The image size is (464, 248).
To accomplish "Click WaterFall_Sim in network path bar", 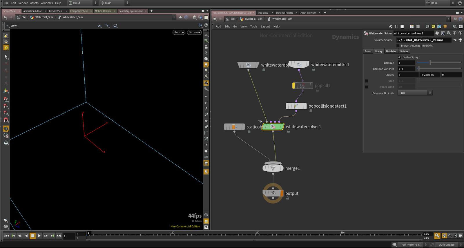I will point(253,19).
